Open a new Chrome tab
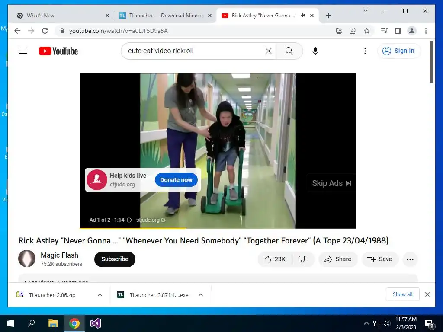443x332 pixels. point(328,16)
